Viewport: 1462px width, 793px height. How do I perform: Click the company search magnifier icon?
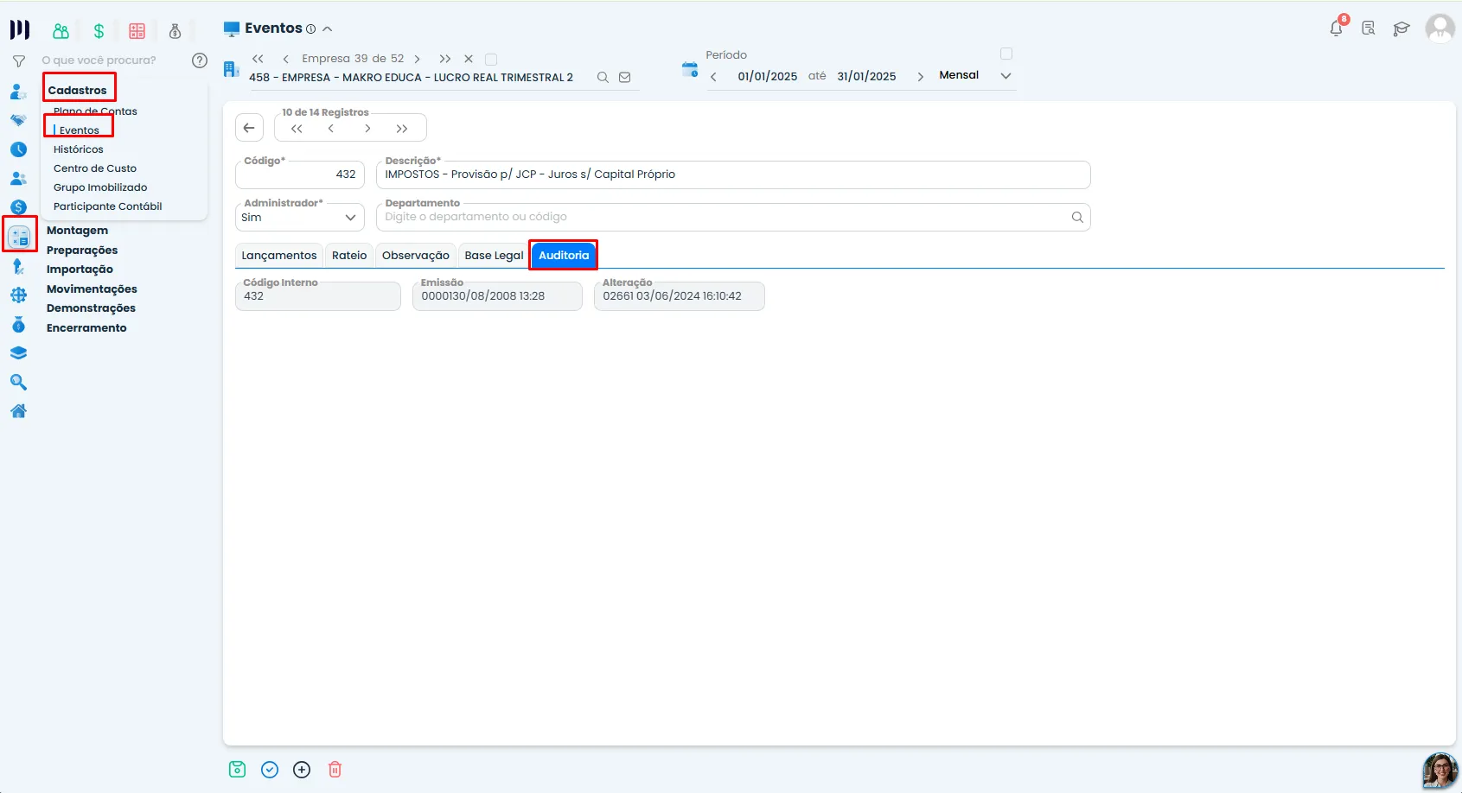(x=603, y=78)
